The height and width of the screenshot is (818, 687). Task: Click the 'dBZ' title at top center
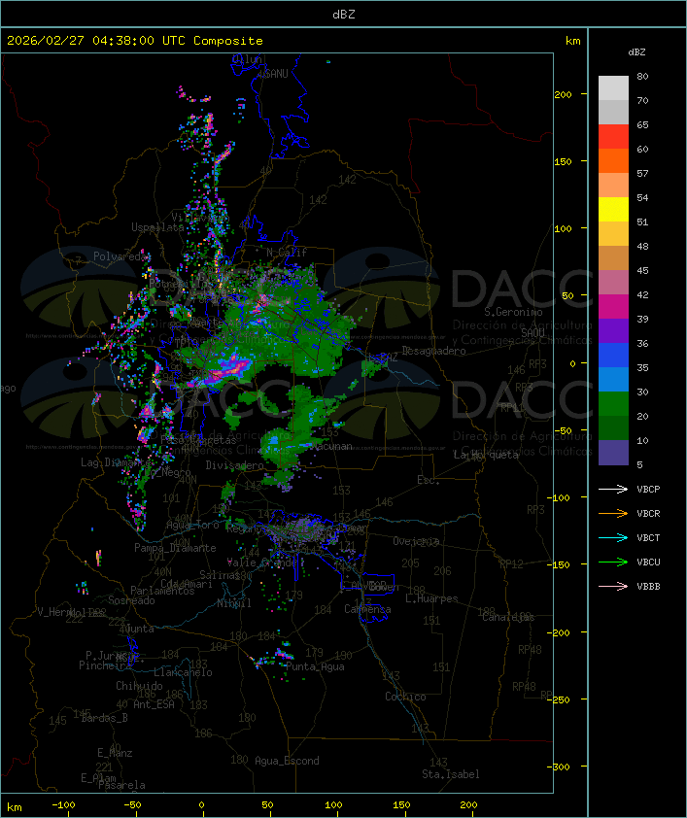tap(344, 15)
